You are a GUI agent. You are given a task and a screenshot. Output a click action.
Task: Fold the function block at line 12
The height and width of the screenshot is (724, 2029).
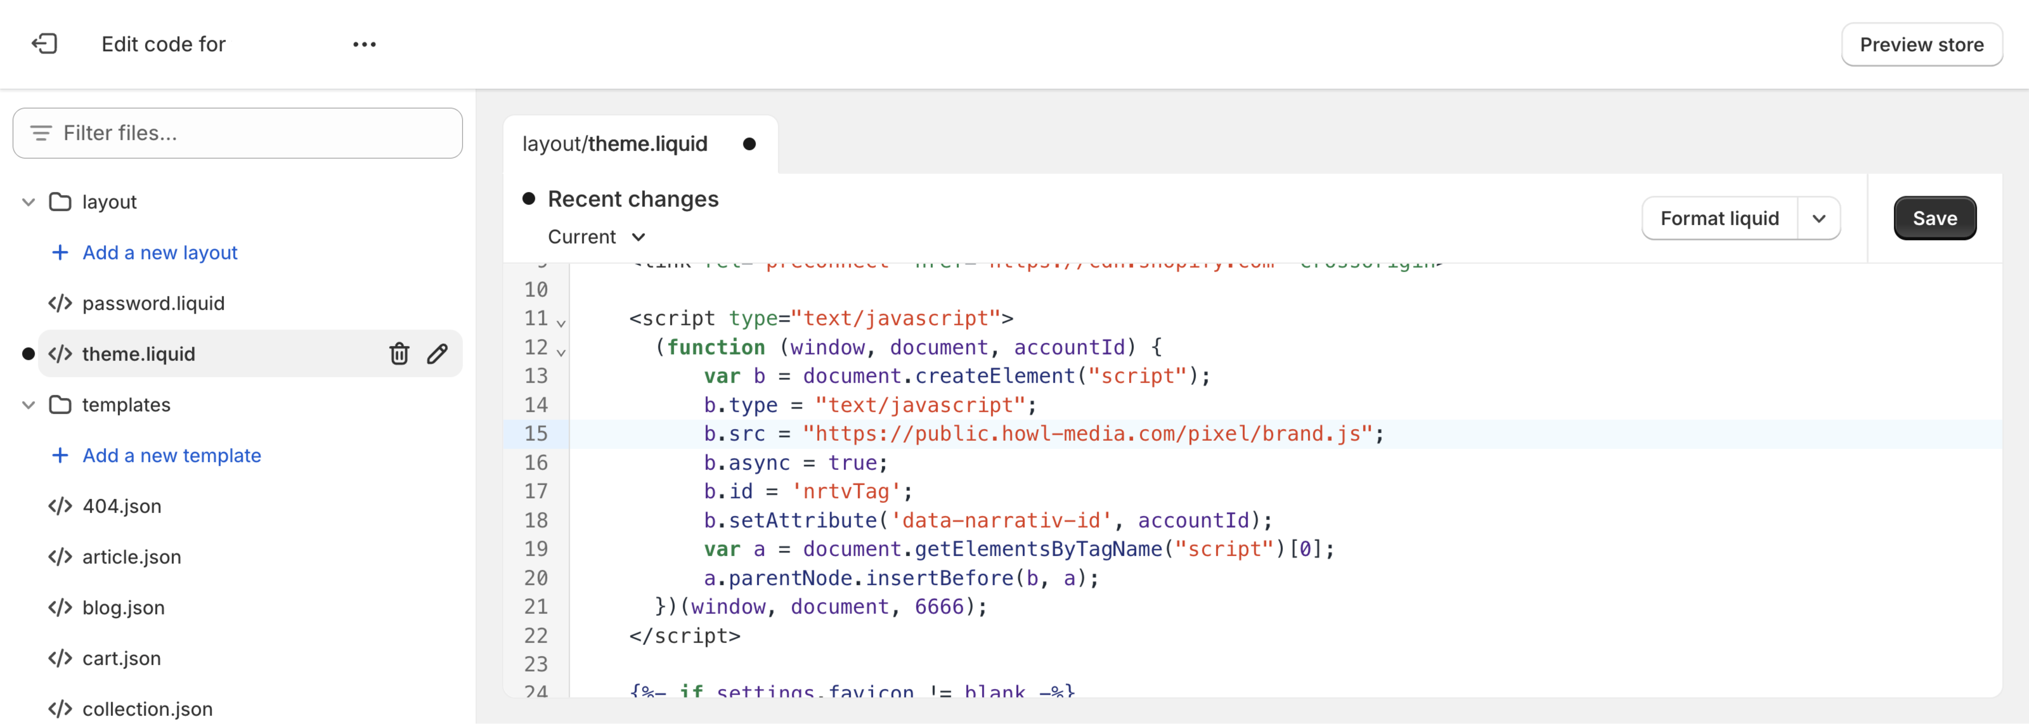tap(561, 352)
